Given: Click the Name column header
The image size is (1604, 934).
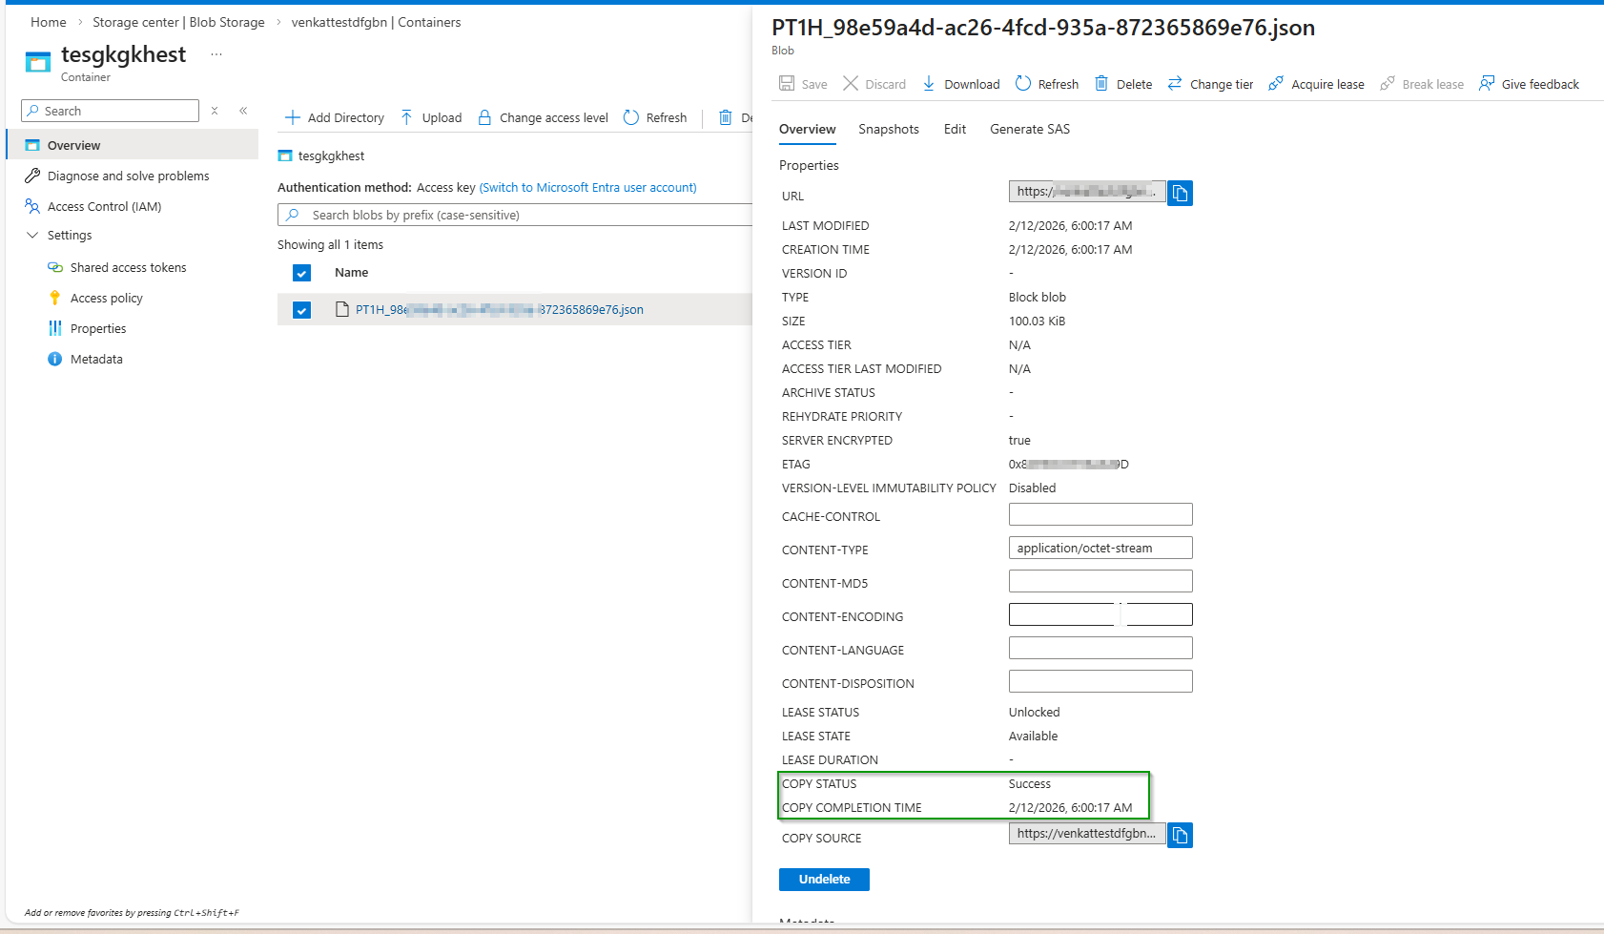Looking at the screenshot, I should (x=352, y=273).
